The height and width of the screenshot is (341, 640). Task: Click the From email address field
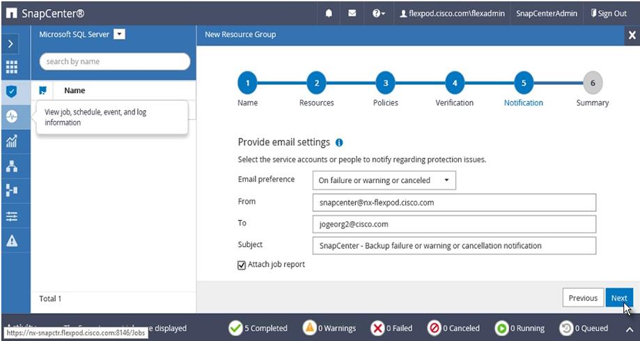tap(454, 203)
